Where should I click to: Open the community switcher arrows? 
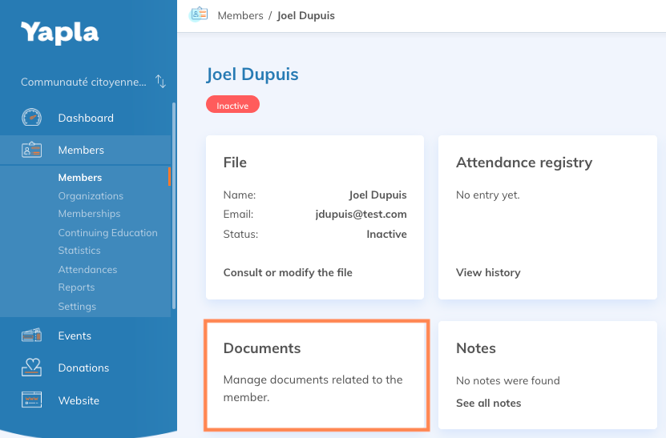(160, 82)
